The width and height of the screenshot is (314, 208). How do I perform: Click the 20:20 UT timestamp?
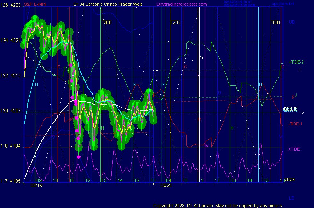click(238, 2)
